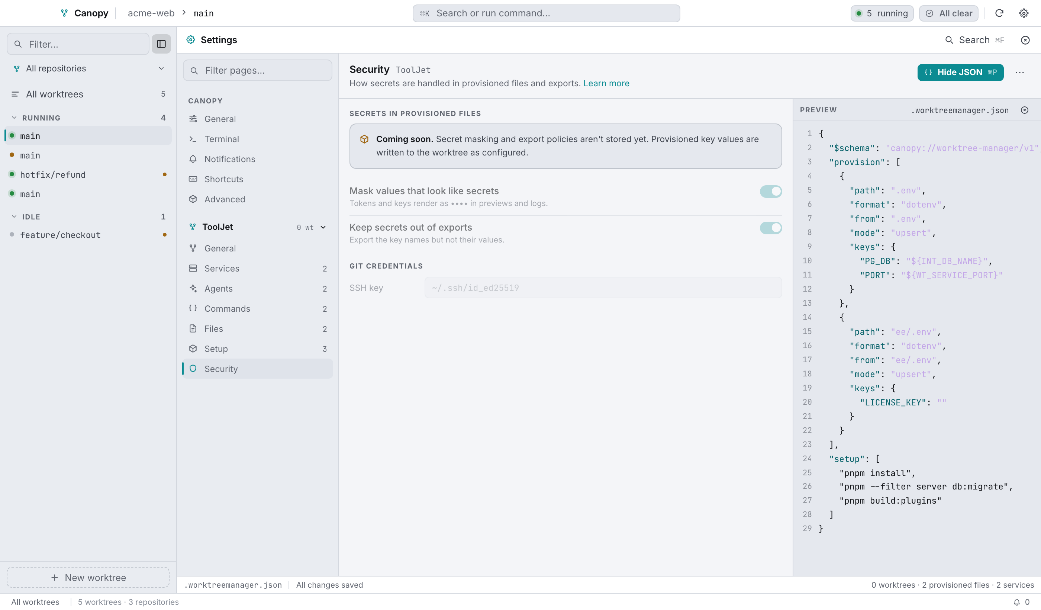Open the Shortcuts settings page
Viewport: 1041px width, 610px height.
[258, 179]
